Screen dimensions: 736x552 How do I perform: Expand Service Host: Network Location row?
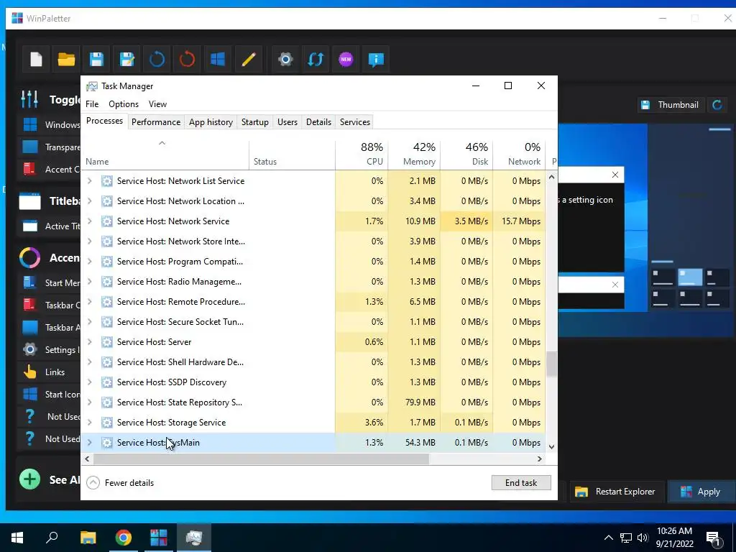coord(90,201)
